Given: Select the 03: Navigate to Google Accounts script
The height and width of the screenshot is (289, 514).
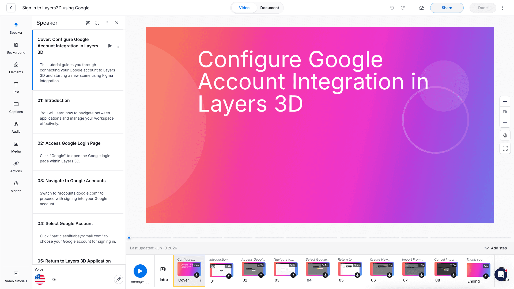Looking at the screenshot, I should pyautogui.click(x=71, y=181).
